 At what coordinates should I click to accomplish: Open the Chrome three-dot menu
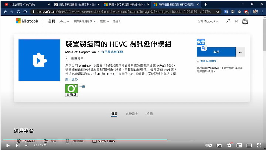click(x=262, y=12)
